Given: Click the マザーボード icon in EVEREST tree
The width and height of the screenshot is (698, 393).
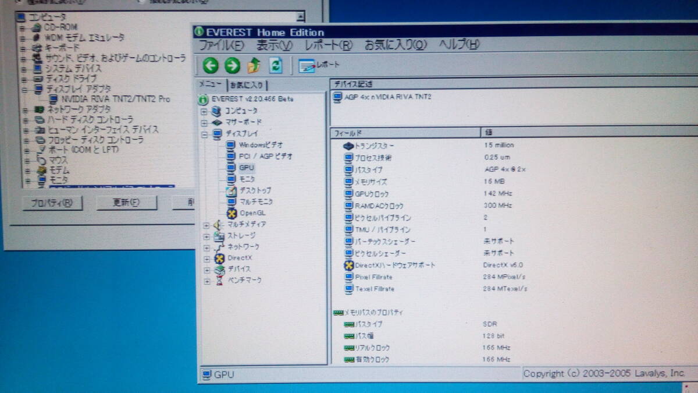Looking at the screenshot, I should pos(216,122).
